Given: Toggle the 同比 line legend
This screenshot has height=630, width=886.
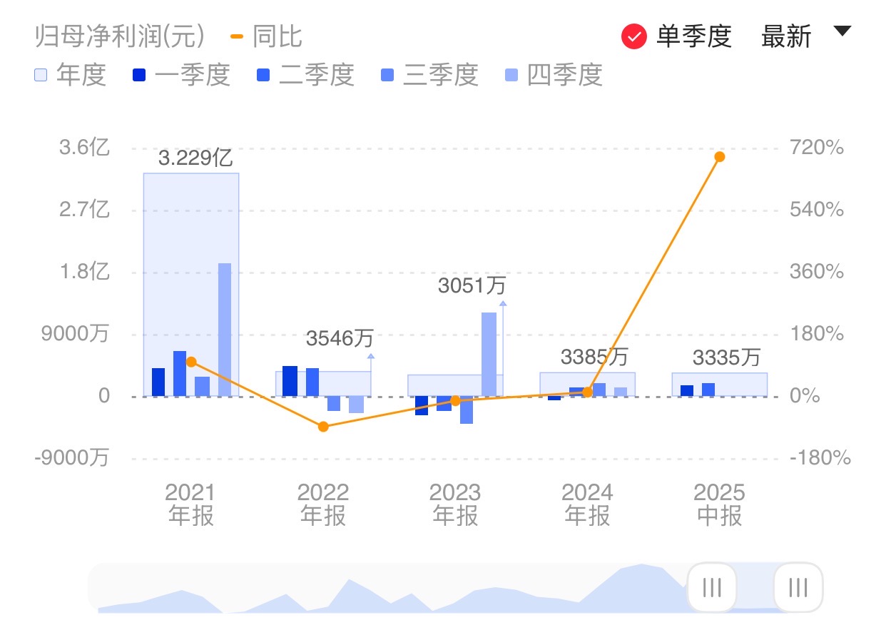Looking at the screenshot, I should [266, 36].
